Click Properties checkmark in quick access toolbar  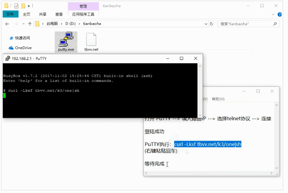point(16,6)
